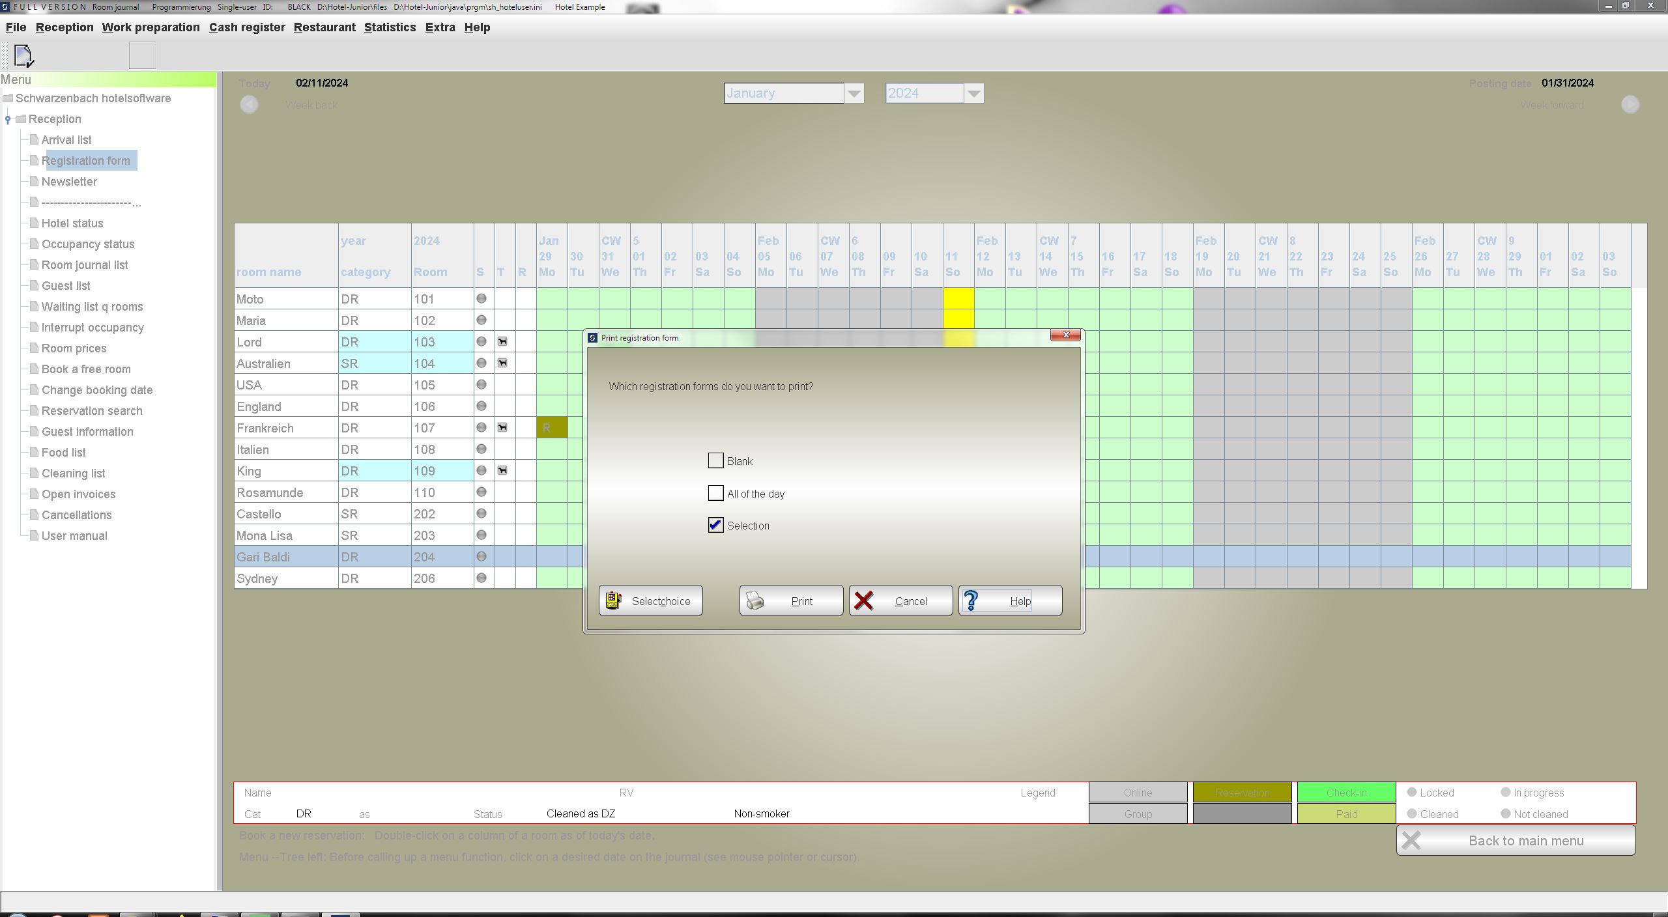Open the Statistics menu
Screen dimensions: 1668x917
coord(390,27)
